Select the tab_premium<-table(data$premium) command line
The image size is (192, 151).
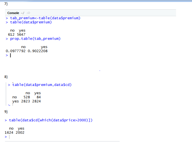45,18
